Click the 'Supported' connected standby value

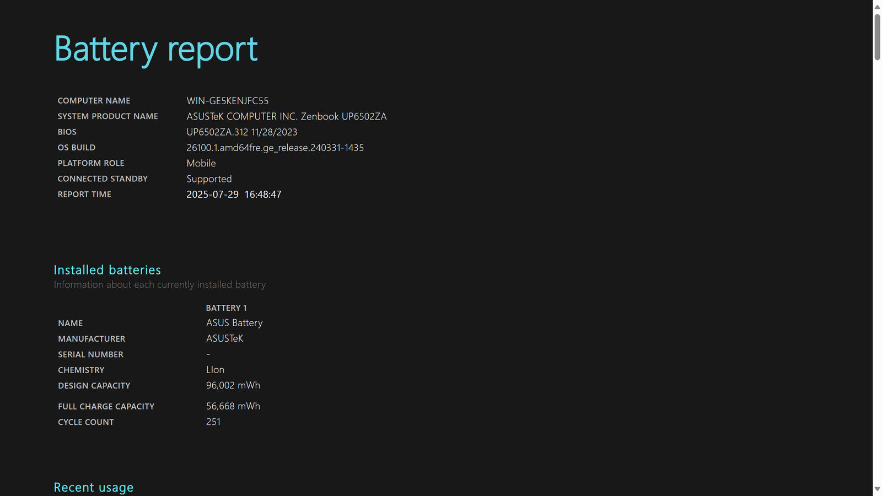point(209,179)
